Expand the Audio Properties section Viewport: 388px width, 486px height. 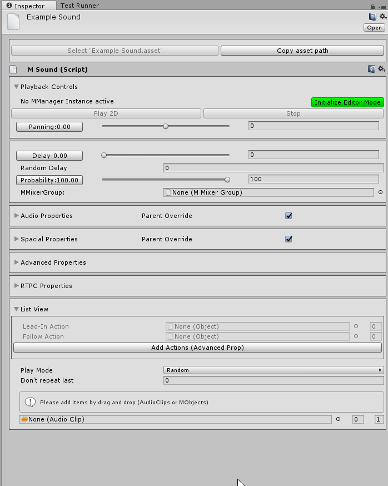(x=17, y=215)
